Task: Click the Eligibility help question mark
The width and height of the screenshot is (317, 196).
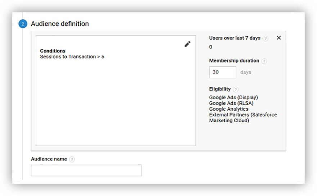Action: 236,90
